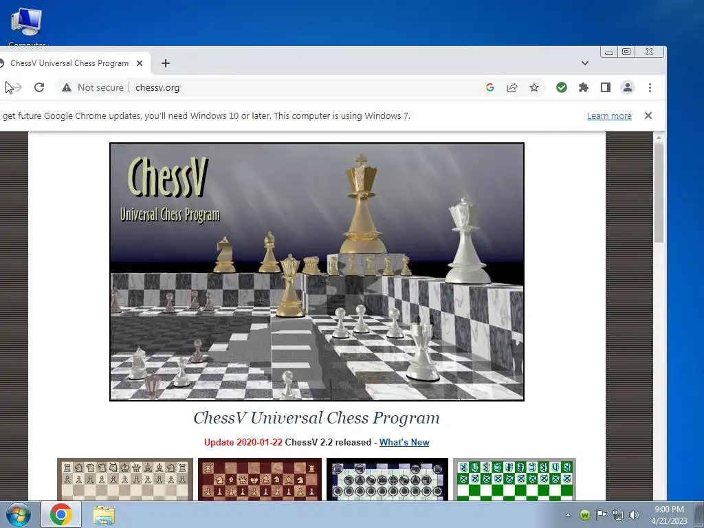Open the green chessboard thumbnail
Viewport: 704px width, 528px height.
pos(514,479)
